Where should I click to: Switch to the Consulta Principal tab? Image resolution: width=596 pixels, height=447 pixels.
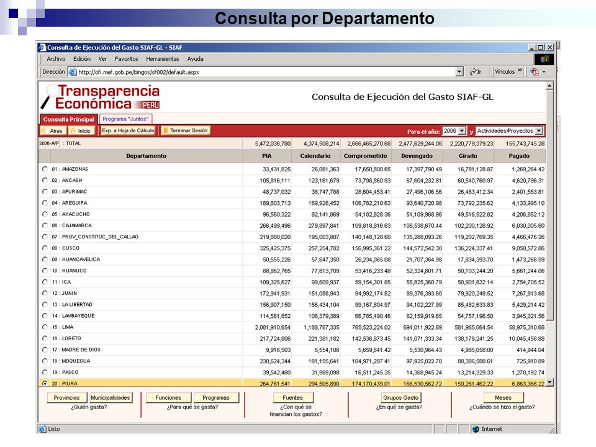point(68,119)
